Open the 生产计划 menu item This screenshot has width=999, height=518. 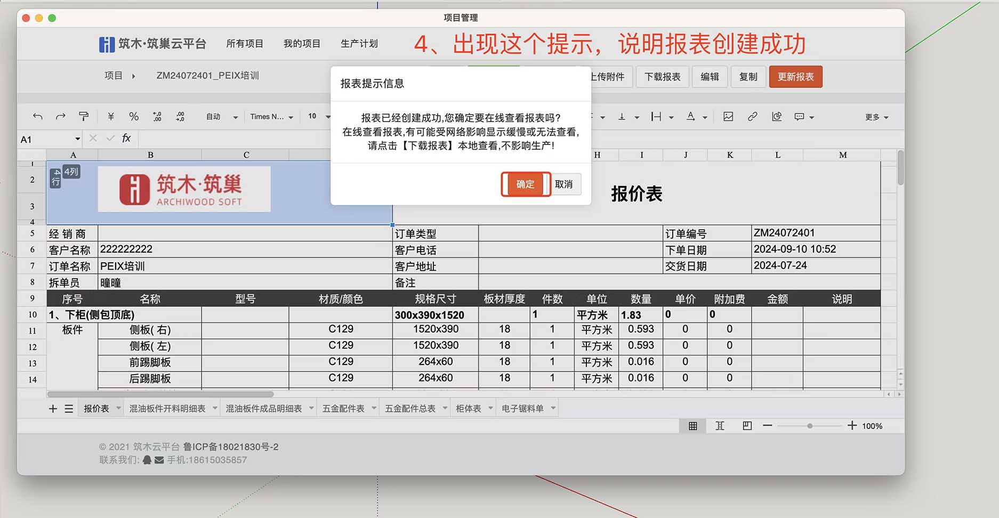coord(359,44)
